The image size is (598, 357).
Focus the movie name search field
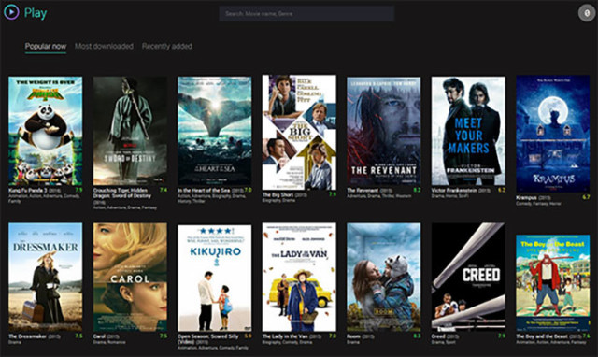tap(306, 14)
